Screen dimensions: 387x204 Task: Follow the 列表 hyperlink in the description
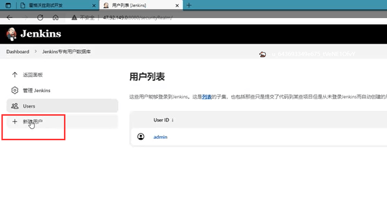(x=207, y=97)
